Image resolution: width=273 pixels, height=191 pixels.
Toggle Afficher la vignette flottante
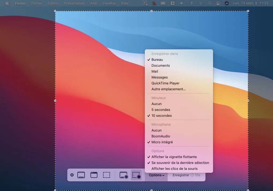179,157
